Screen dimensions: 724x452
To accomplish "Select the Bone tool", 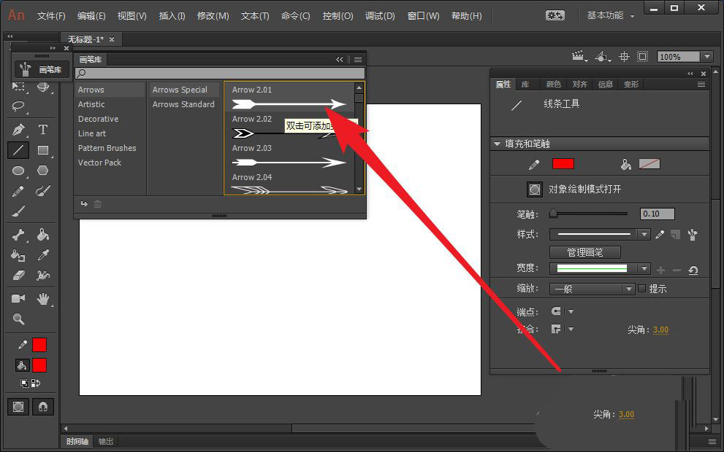I will (18, 235).
